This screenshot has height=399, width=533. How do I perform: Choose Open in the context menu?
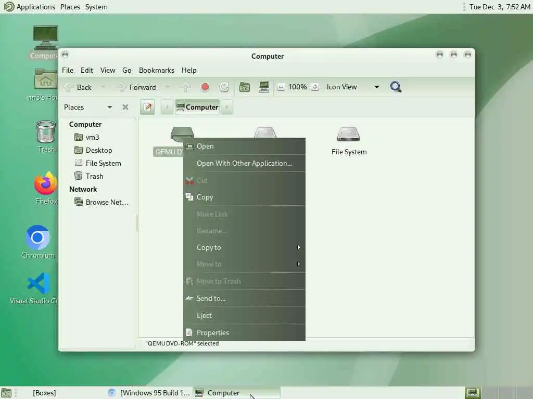245,146
